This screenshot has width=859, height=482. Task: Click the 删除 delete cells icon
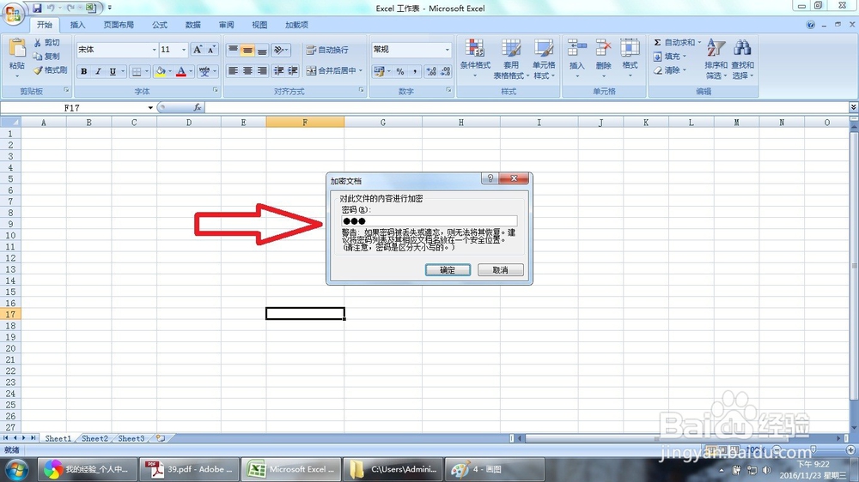603,48
